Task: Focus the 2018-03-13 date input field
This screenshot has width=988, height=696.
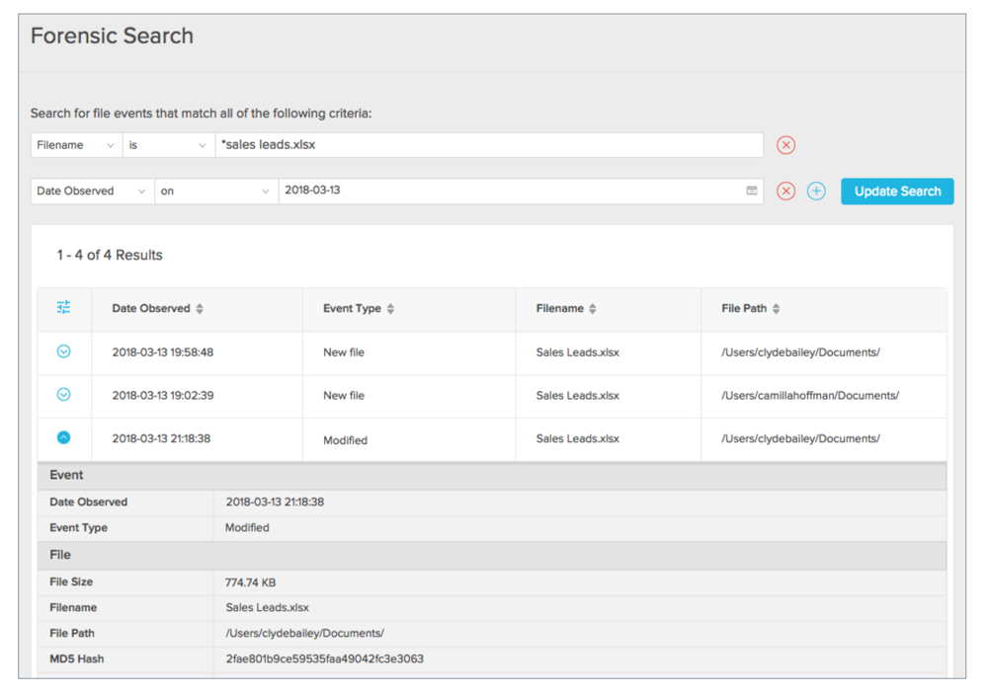Action: [x=521, y=191]
